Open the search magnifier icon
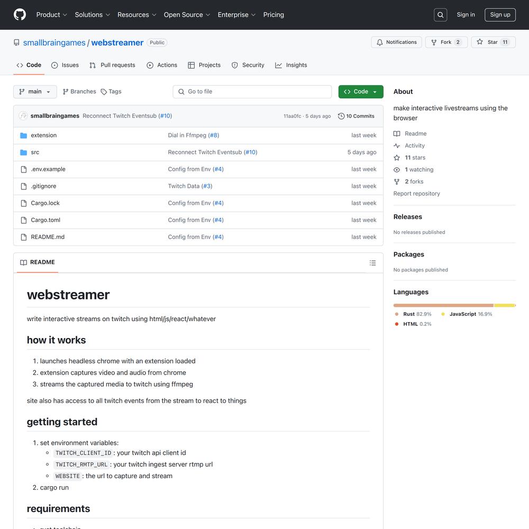Viewport: 529px width, 529px height. click(440, 15)
